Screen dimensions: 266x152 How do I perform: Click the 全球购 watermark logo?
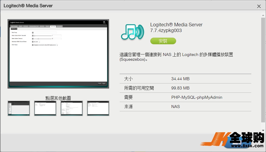pos(232,139)
